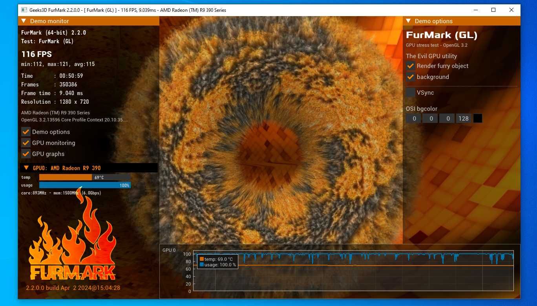Click the GPU 0 graph label
The width and height of the screenshot is (537, 306).
[169, 250]
